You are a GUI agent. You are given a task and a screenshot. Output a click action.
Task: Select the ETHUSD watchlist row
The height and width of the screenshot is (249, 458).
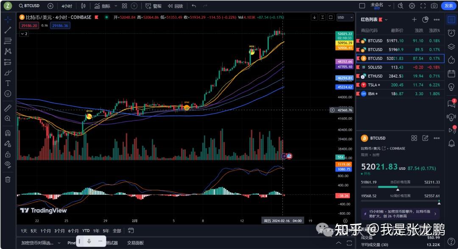(x=400, y=76)
